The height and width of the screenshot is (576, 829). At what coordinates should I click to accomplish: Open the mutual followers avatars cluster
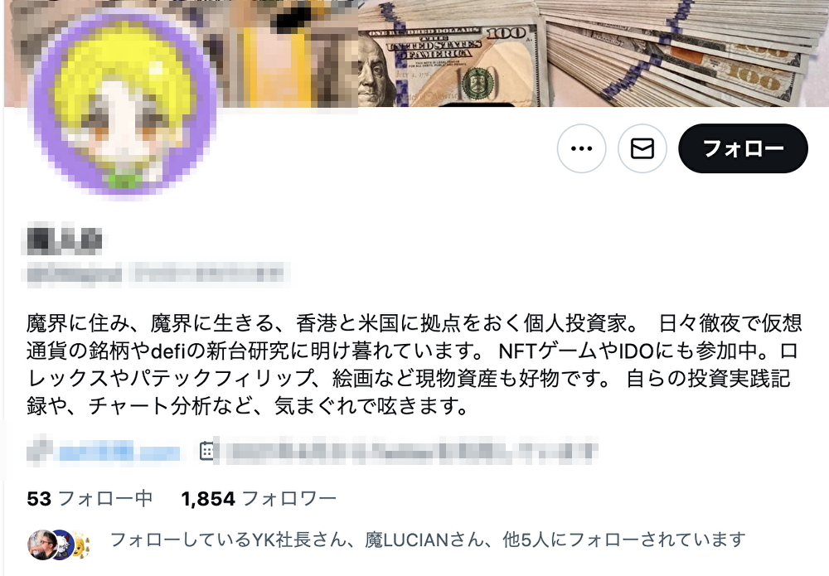[59, 545]
